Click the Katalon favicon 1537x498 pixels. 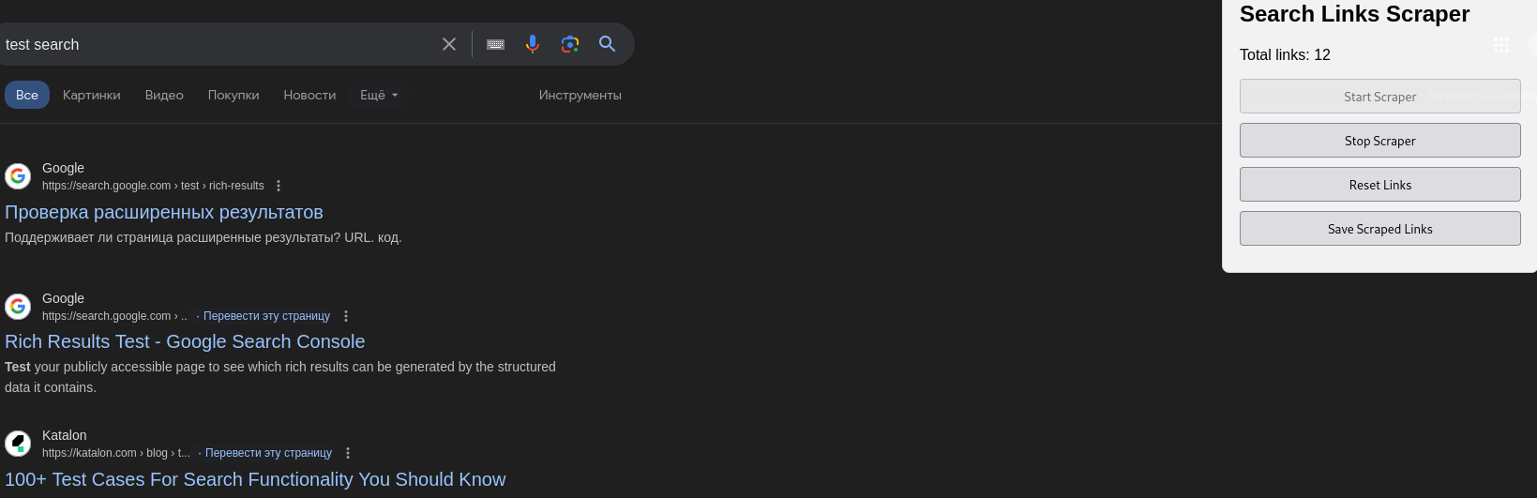point(18,443)
